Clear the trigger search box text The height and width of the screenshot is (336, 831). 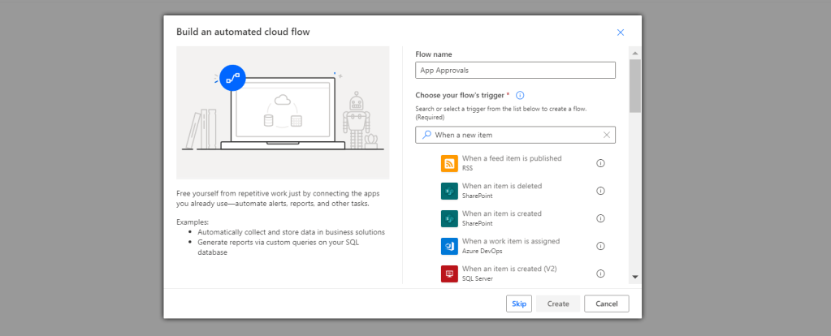(606, 135)
